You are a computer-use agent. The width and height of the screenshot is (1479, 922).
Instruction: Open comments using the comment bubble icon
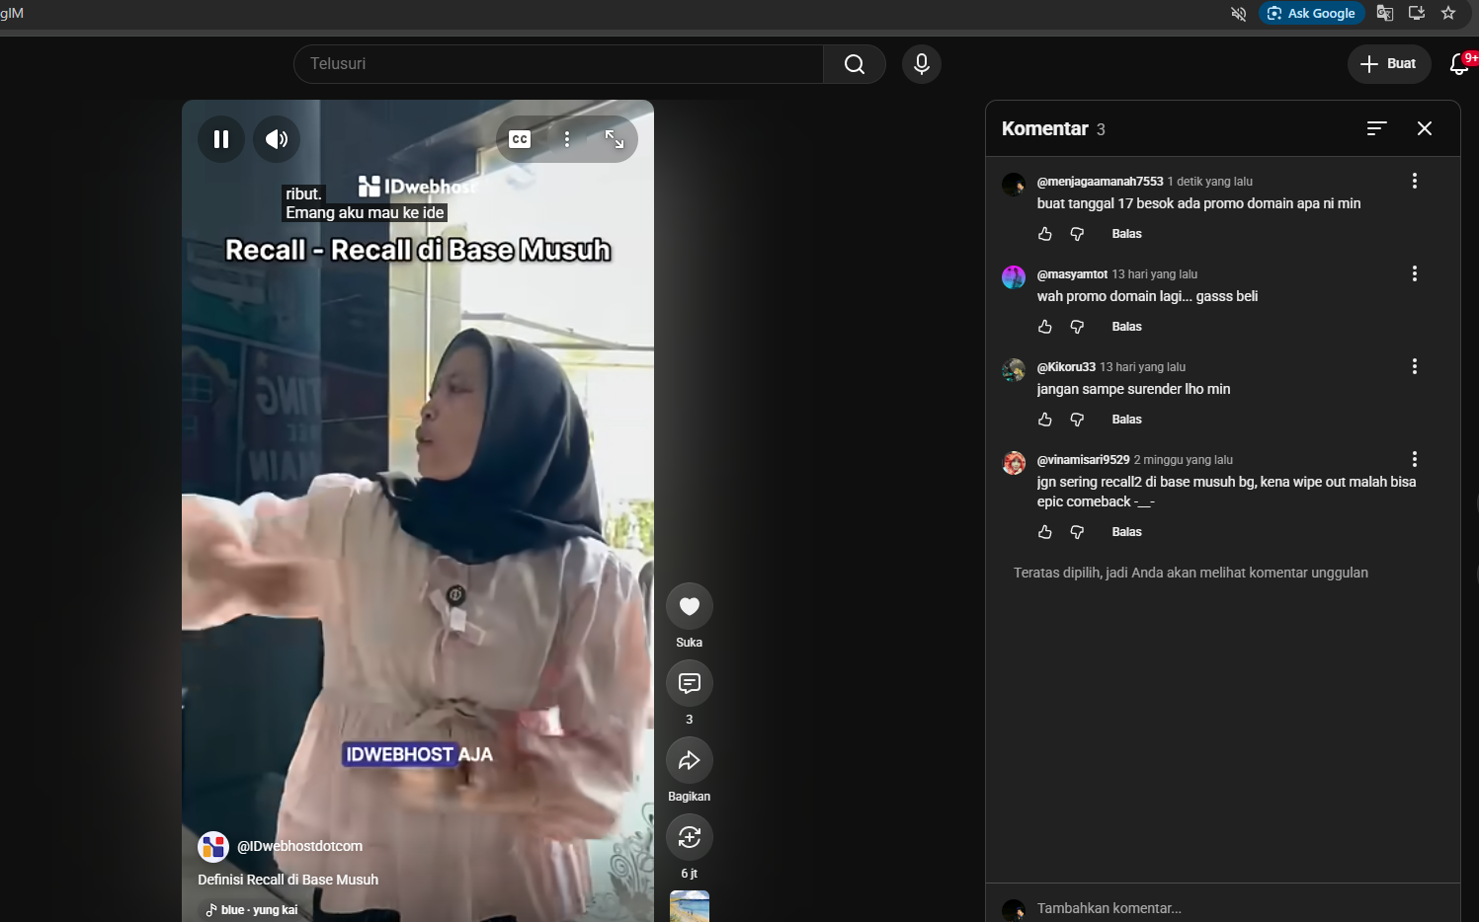click(690, 683)
